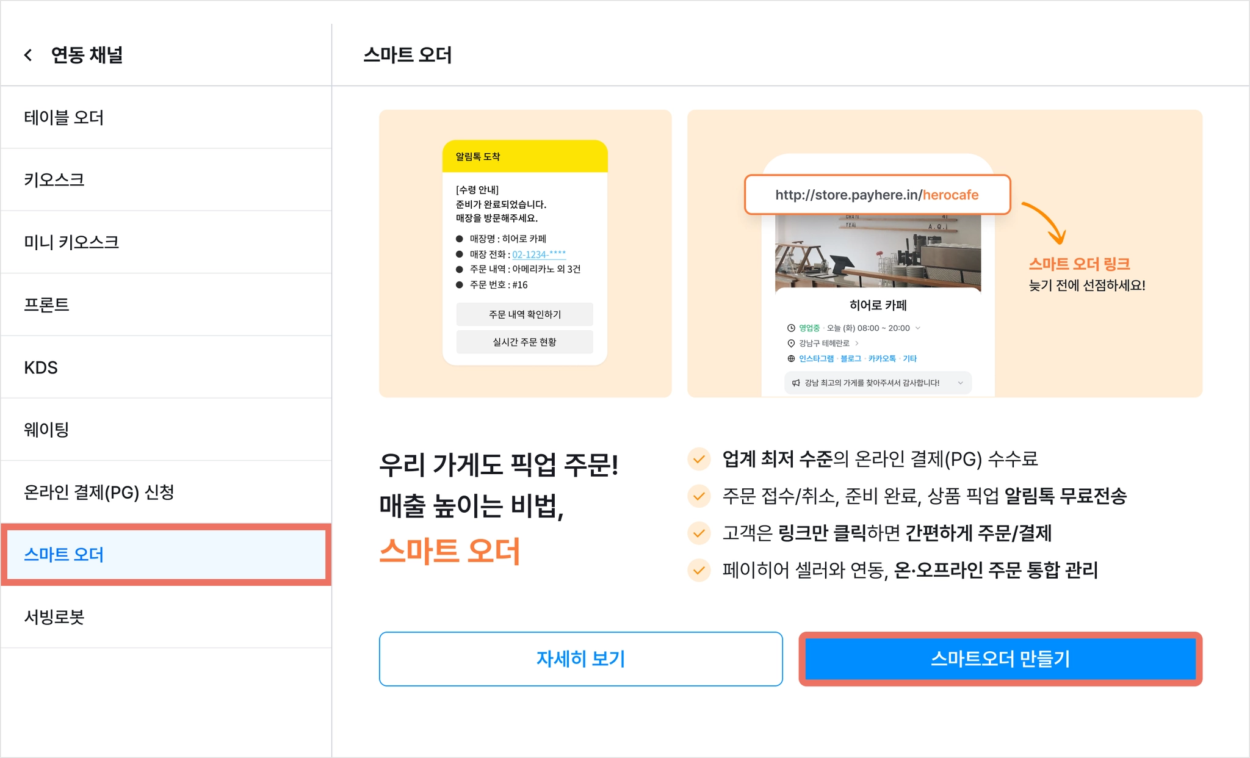Expand the 강남 최고의 가게 notice chevron
The image size is (1250, 758).
960,383
